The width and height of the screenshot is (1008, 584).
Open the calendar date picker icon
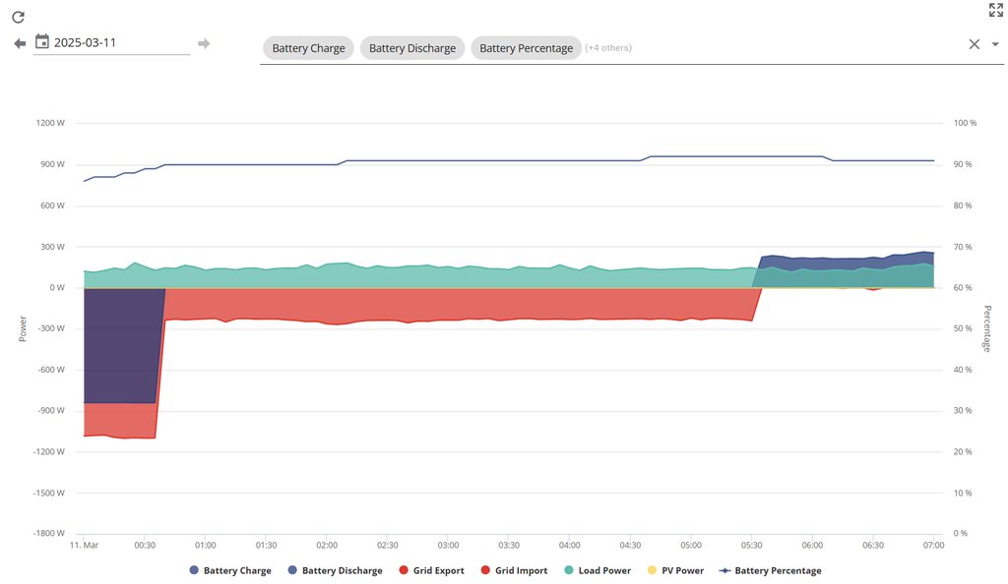[42, 42]
